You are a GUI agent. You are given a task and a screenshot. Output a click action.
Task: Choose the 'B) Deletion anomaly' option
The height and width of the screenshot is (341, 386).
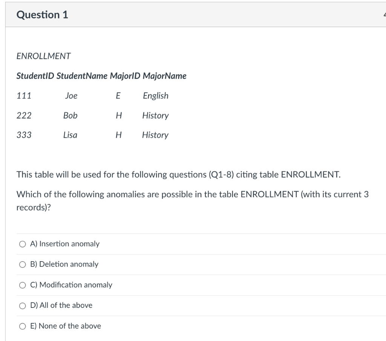[23, 264]
